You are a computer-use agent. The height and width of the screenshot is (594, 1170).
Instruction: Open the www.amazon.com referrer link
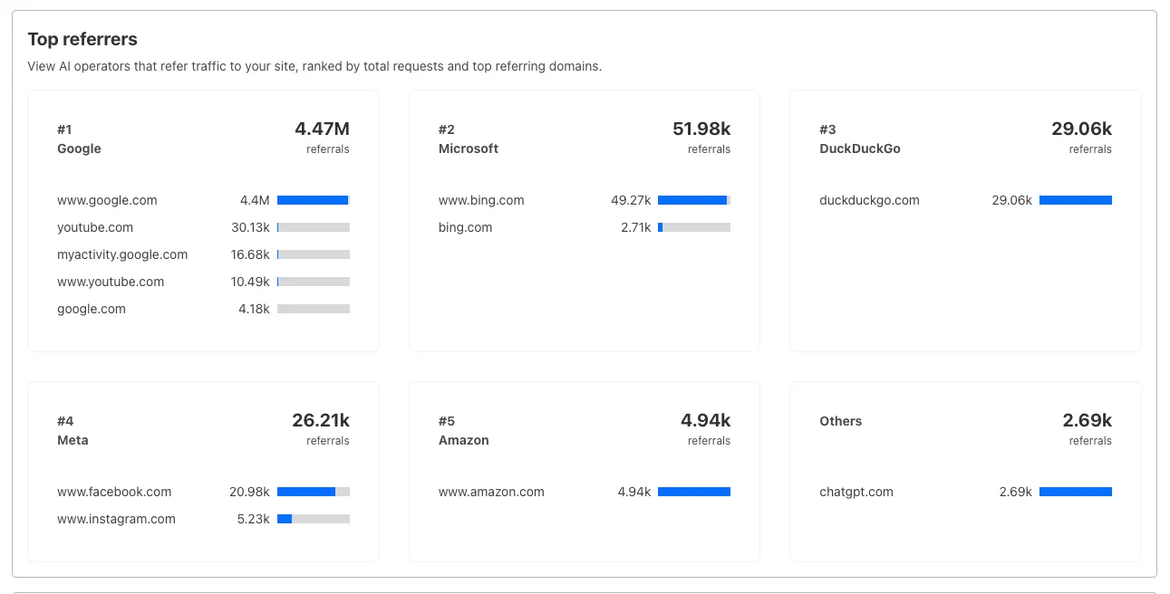pos(490,492)
